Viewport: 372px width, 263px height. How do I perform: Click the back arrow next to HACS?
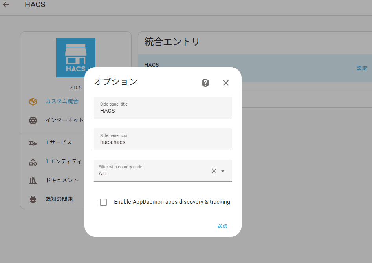[x=6, y=4]
